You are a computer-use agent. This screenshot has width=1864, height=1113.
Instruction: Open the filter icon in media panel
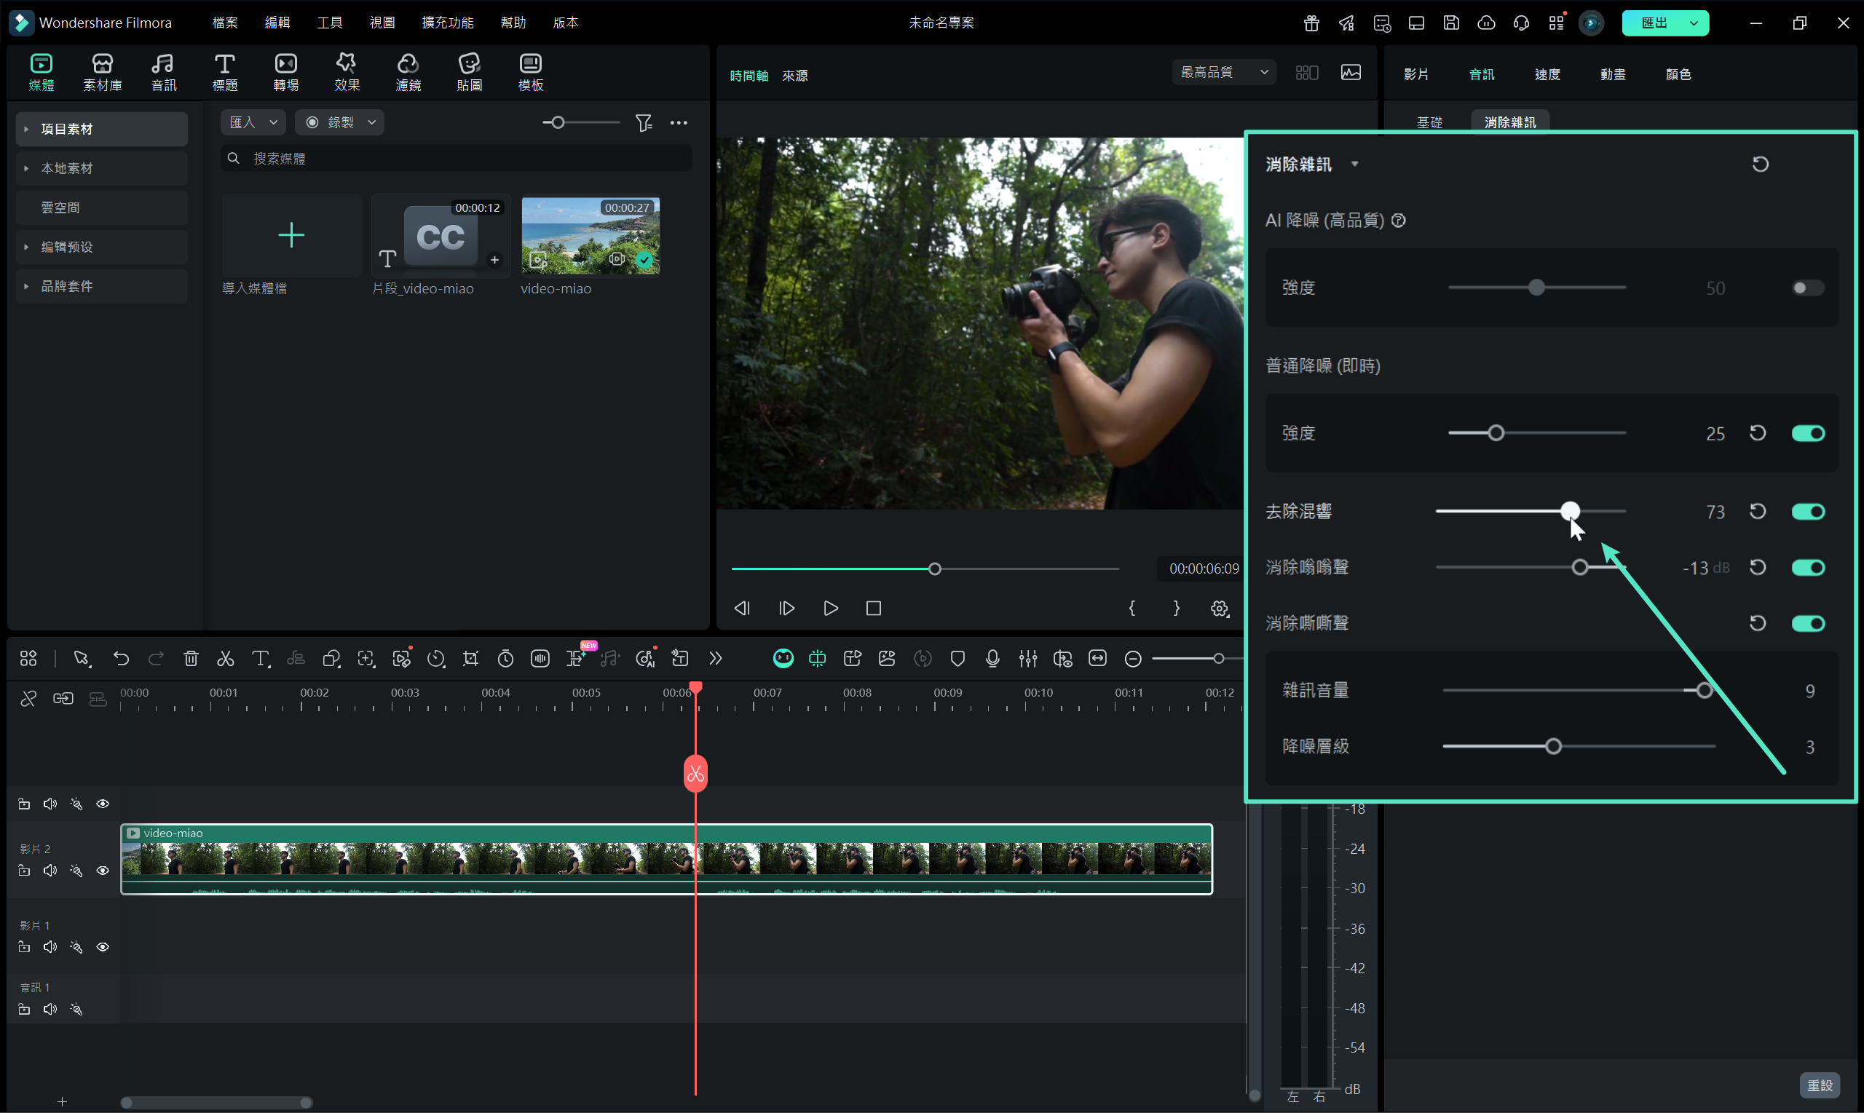(644, 122)
